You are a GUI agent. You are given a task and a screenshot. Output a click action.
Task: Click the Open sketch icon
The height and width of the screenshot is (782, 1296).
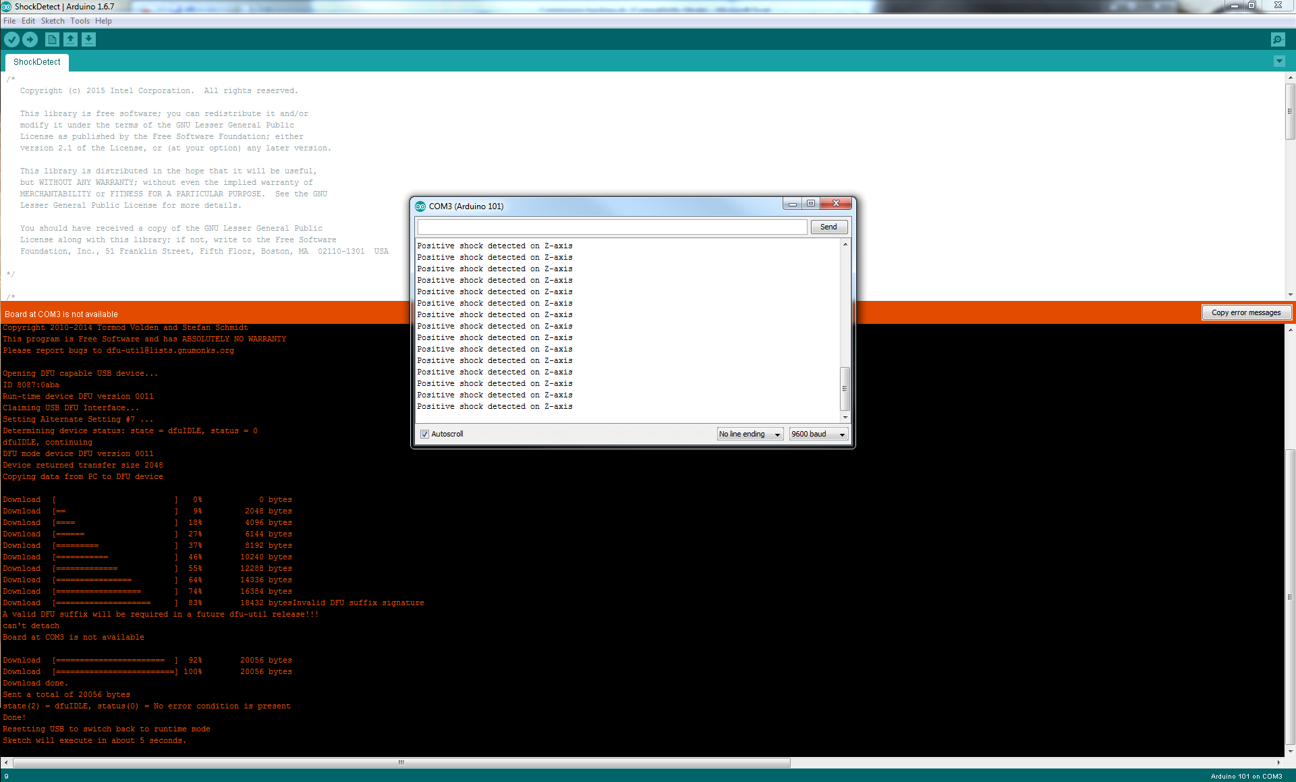[70, 40]
